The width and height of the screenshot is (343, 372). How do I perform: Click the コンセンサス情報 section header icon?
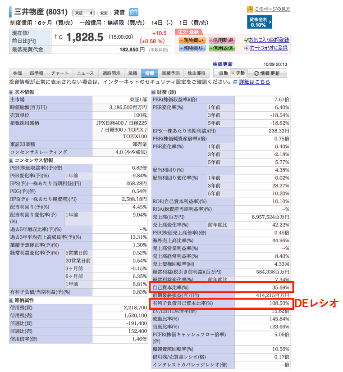(11, 161)
